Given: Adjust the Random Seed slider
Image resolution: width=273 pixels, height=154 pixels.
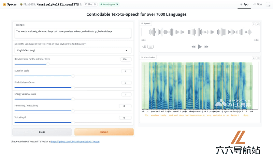Looking at the screenshot, I should [x=73, y=64].
